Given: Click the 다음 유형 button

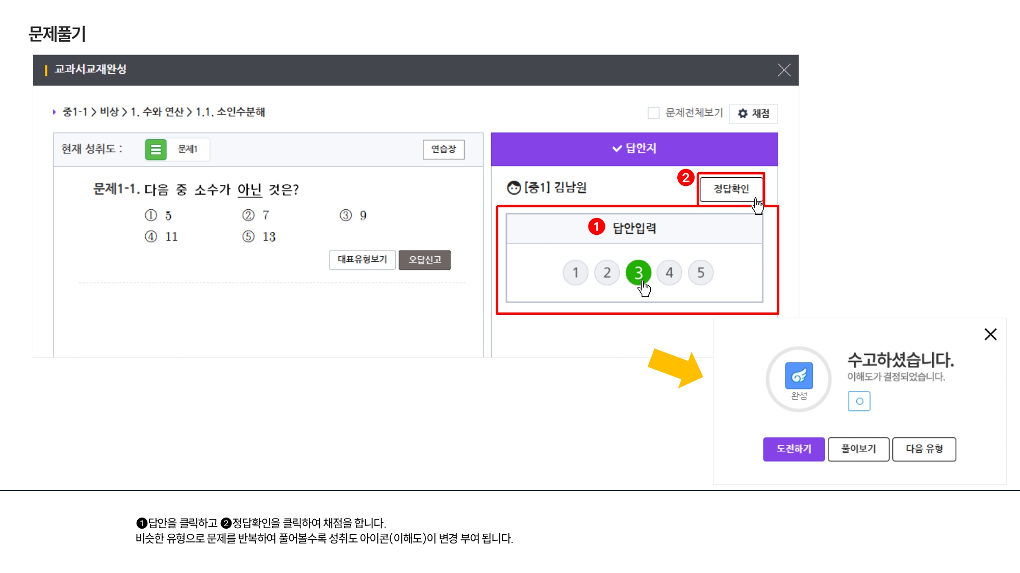Looking at the screenshot, I should 924,449.
